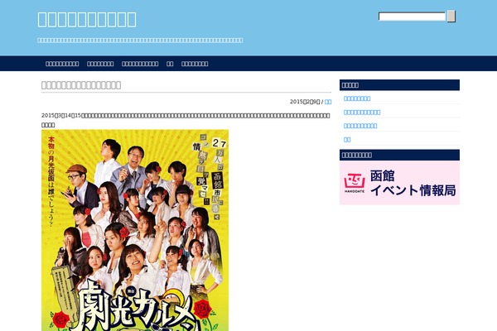Open the first blue link in the sidebar list
497x331 pixels.
click(x=357, y=98)
